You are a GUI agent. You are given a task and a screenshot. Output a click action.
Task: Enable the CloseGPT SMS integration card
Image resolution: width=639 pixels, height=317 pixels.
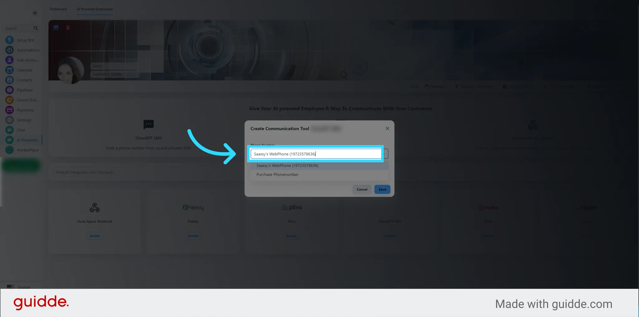(390, 236)
